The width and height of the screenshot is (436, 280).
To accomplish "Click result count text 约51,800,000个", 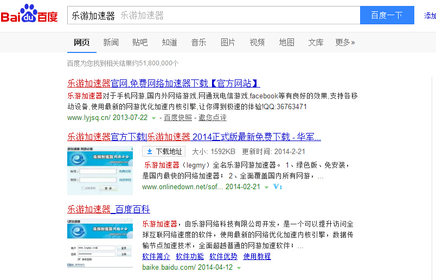I will coord(156,63).
